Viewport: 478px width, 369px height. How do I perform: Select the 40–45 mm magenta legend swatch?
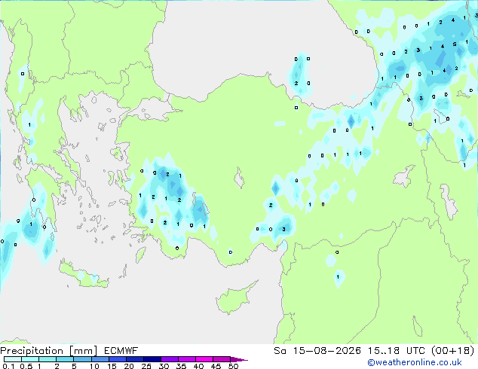[204, 359]
